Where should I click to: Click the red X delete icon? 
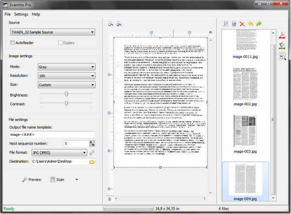click(x=243, y=24)
